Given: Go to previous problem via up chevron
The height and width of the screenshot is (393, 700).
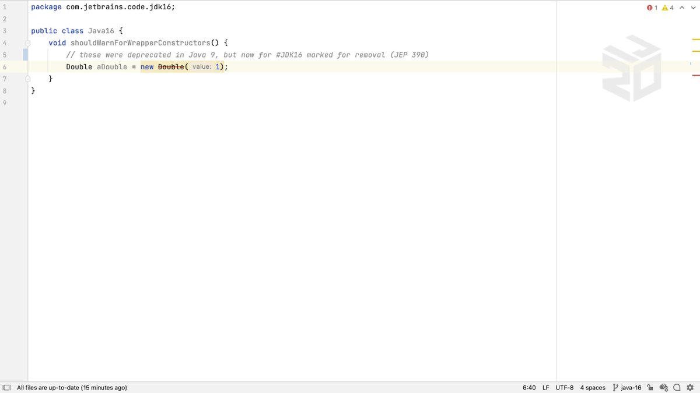Looking at the screenshot, I should tap(681, 8).
